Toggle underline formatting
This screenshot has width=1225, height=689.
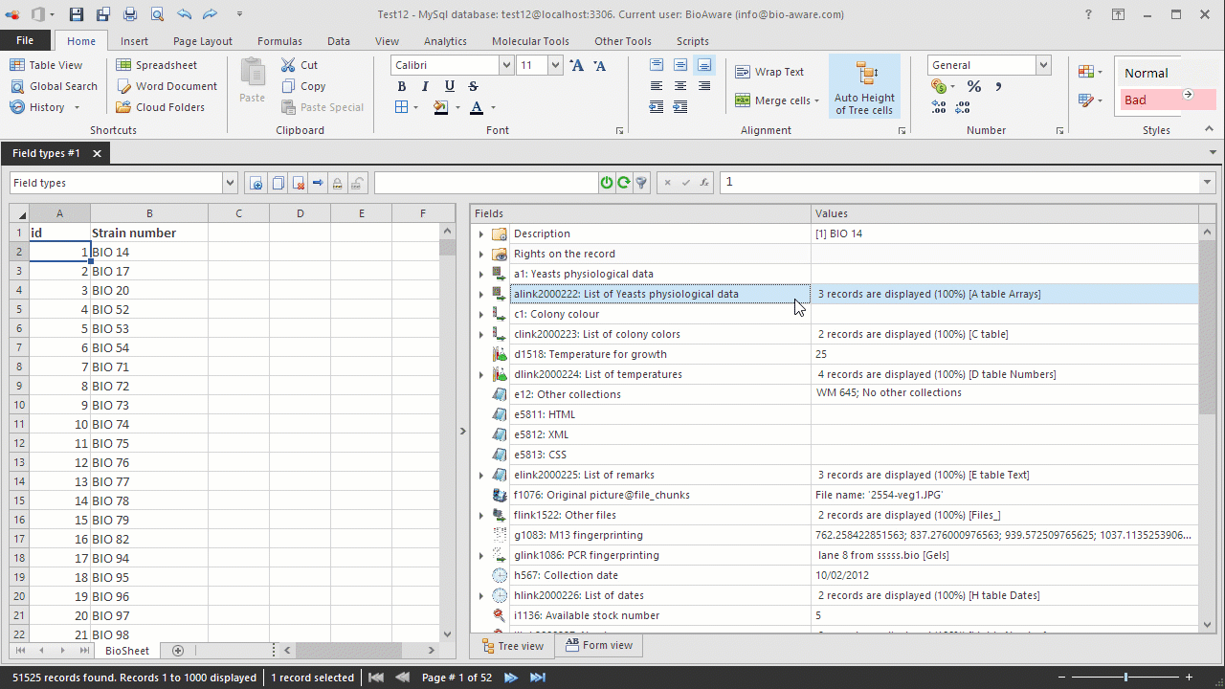448,86
